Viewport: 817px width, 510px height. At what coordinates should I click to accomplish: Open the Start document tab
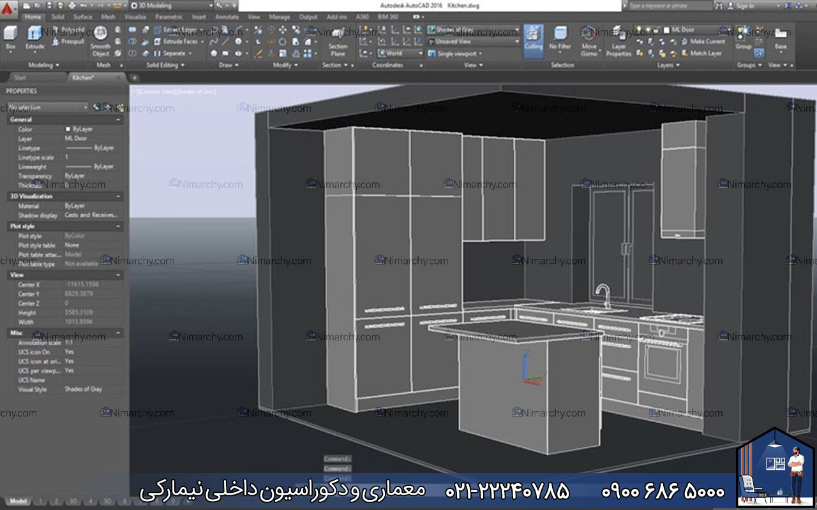20,78
